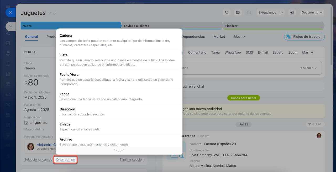Switch to the Tarea tab
The width and height of the screenshot is (336, 172).
click(216, 52)
